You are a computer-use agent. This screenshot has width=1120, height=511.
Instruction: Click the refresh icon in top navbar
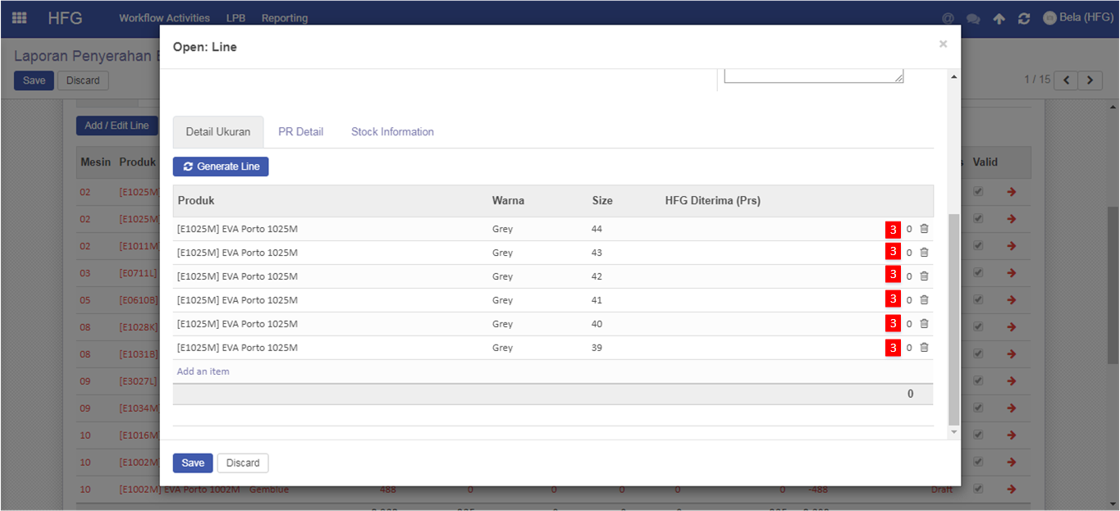click(1023, 18)
